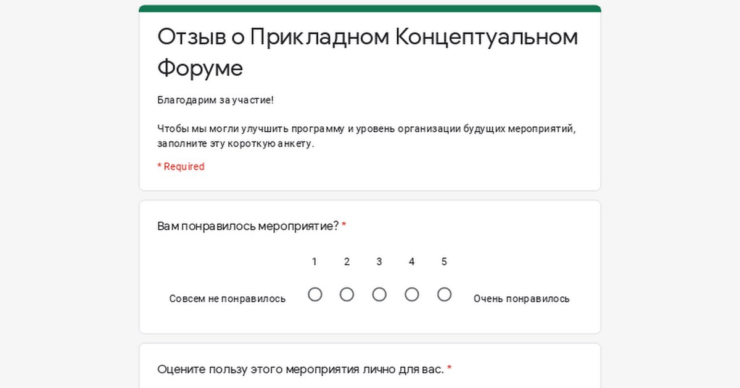Click the green header bar atop the form
This screenshot has height=388, width=740.
(370, 9)
